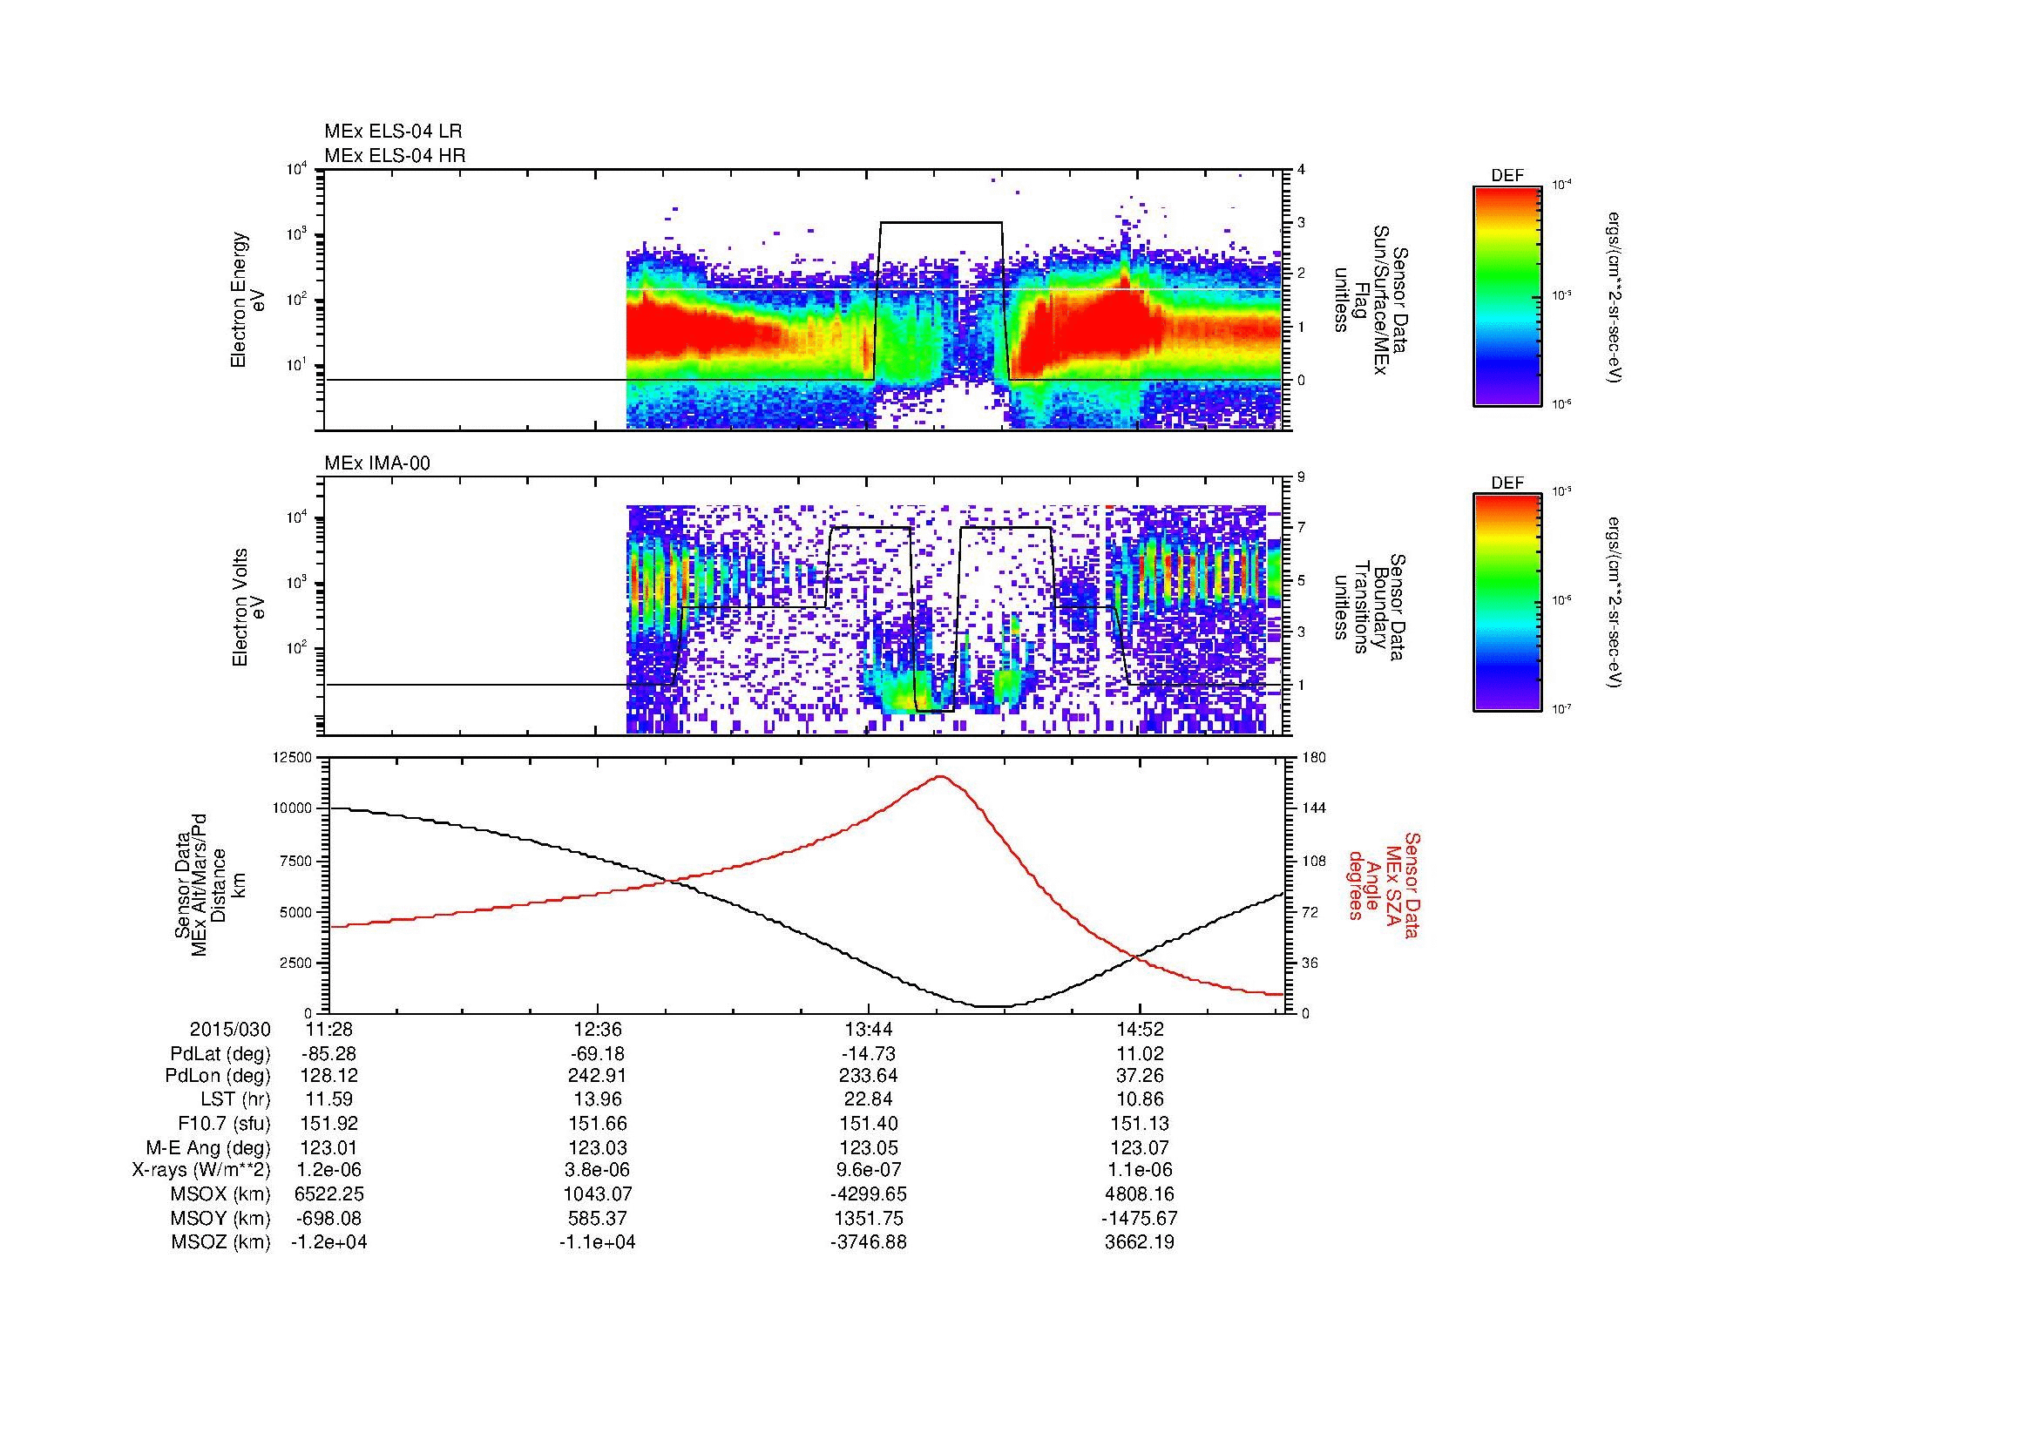The image size is (2038, 1440).
Task: Click the X-rays value 9.6e-07
Action: tap(868, 1170)
